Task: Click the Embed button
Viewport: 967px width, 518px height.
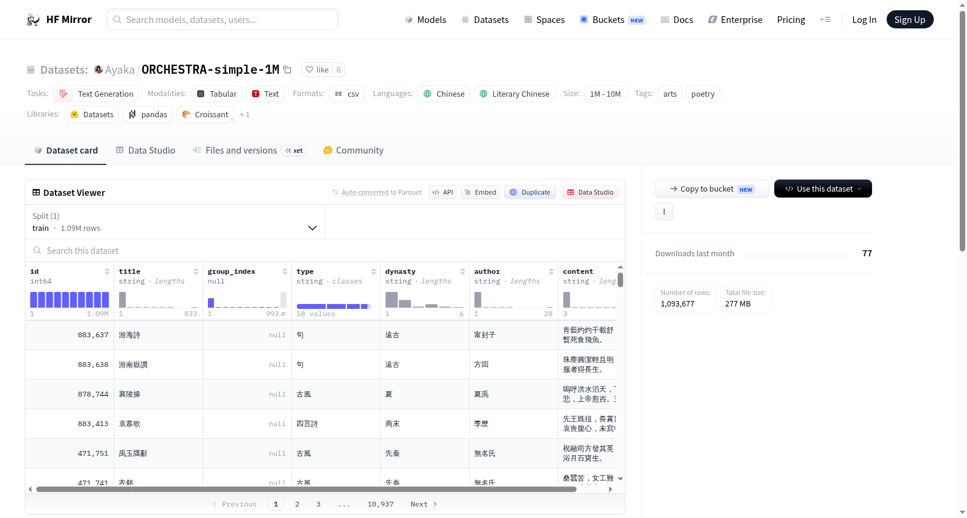Action: [x=480, y=193]
